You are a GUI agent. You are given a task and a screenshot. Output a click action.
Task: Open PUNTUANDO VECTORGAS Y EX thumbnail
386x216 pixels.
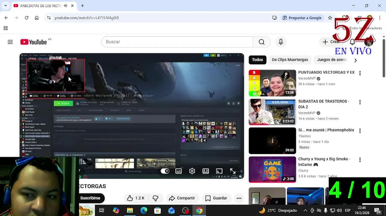click(272, 83)
